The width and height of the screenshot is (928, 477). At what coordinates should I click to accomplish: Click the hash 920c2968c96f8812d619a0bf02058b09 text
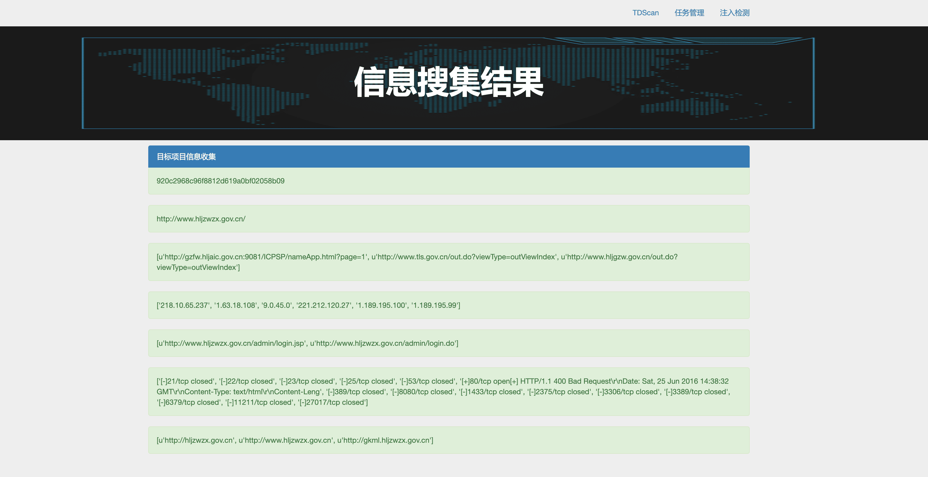point(220,181)
